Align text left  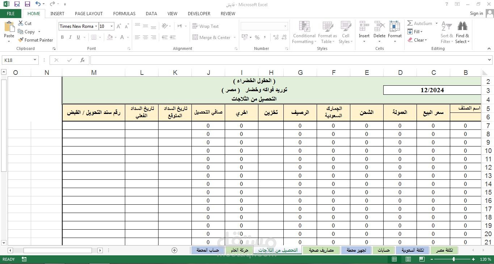click(x=138, y=37)
